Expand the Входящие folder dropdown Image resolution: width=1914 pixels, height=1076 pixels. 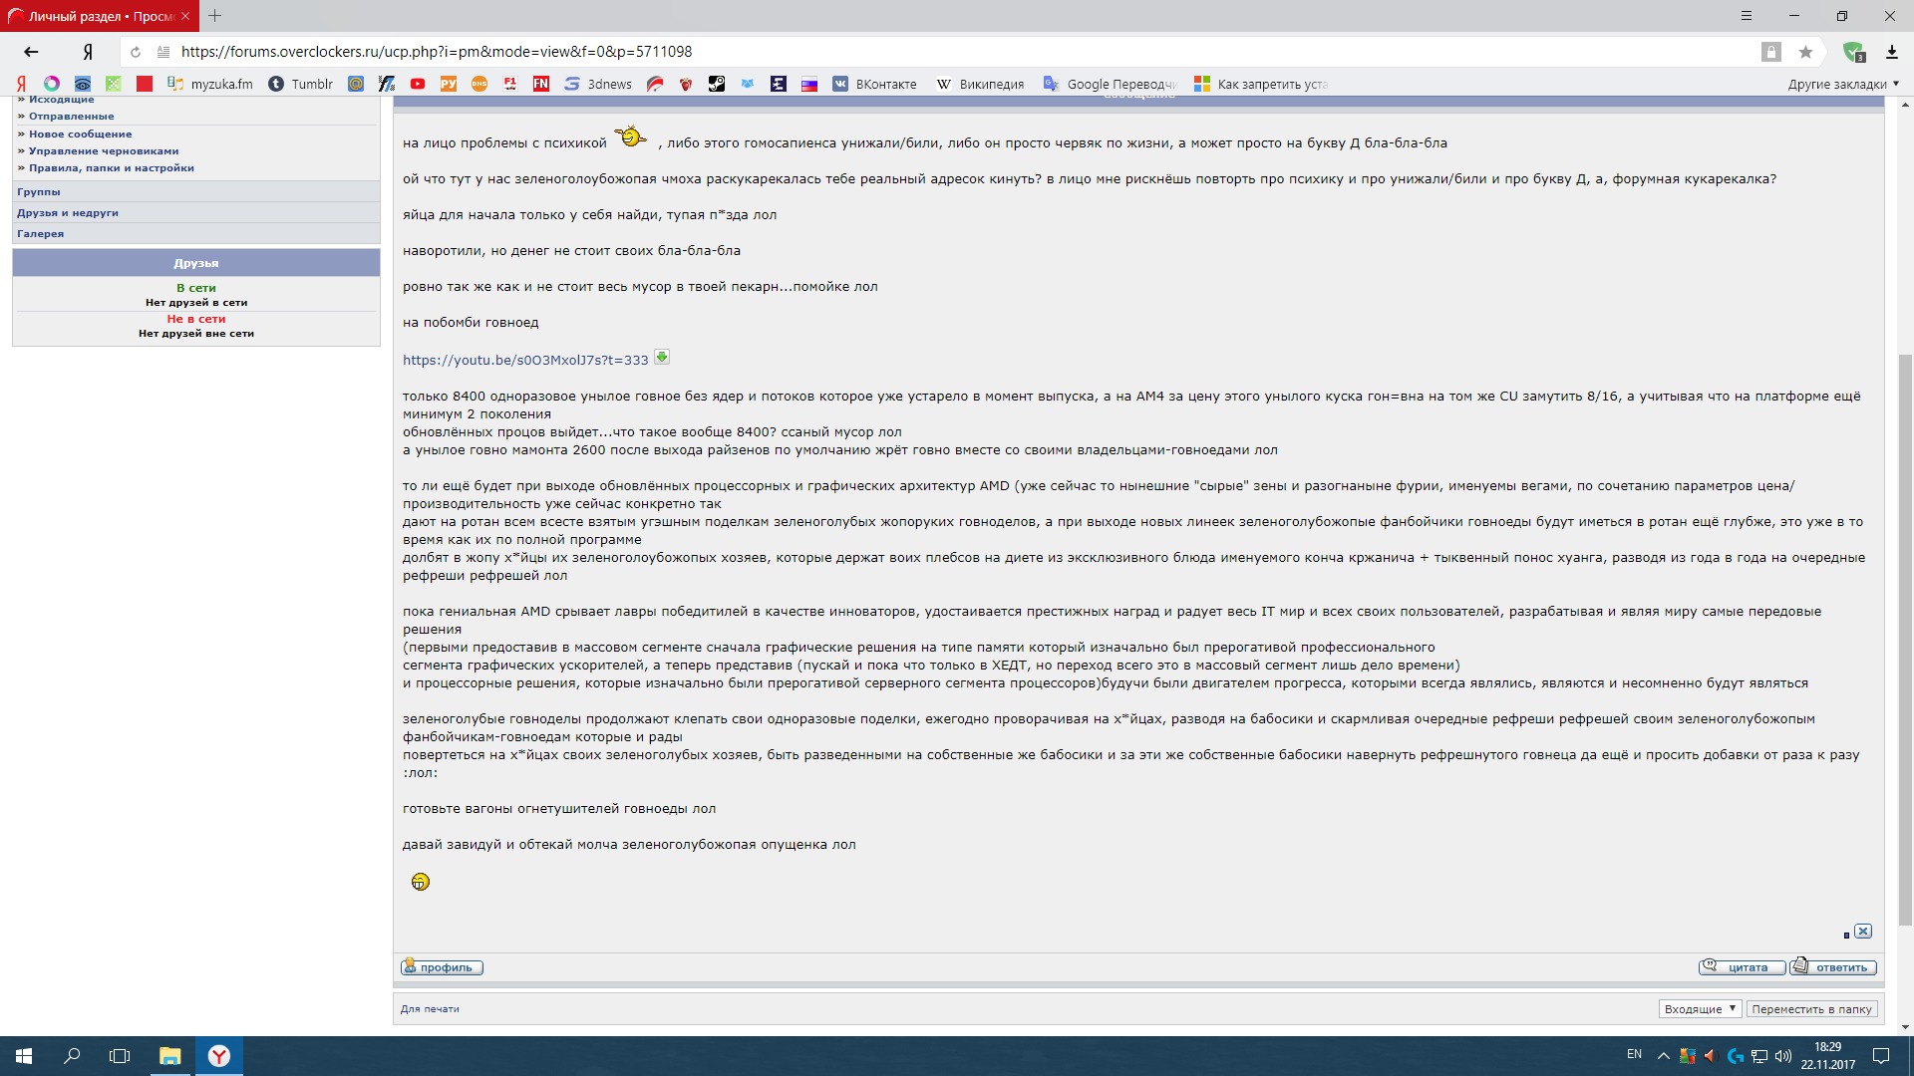coord(1700,1008)
